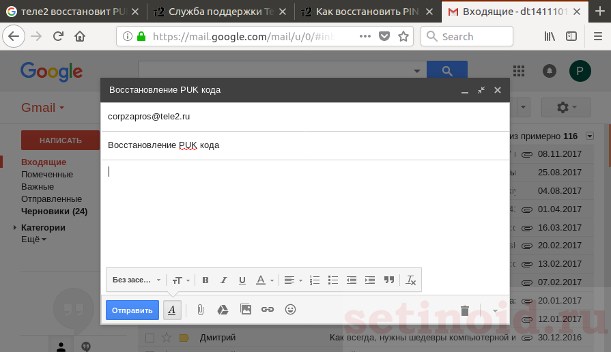Click Gmail search button
This screenshot has width=611, height=352.
(447, 71)
